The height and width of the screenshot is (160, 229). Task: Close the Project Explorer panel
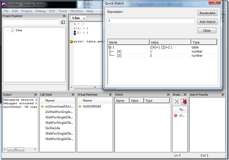(64, 16)
